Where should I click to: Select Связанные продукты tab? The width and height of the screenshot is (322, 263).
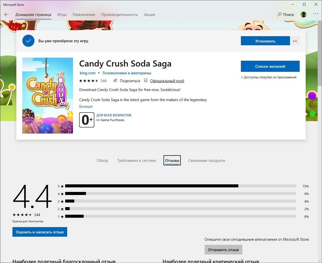pos(207,161)
